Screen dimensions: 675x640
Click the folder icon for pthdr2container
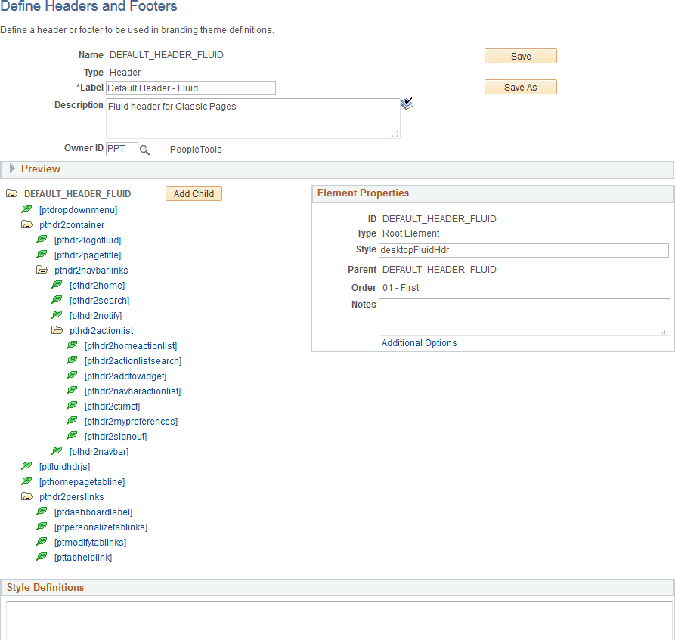[x=26, y=224]
